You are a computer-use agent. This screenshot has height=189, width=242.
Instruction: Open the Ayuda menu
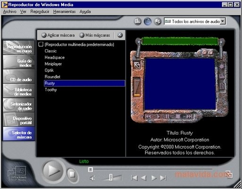[x=85, y=12]
